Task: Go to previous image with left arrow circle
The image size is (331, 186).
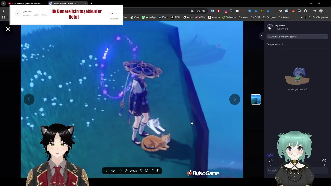Action: pos(29,99)
